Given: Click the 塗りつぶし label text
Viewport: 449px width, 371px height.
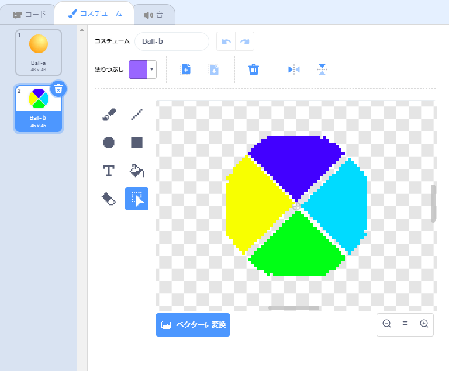Looking at the screenshot, I should (109, 70).
